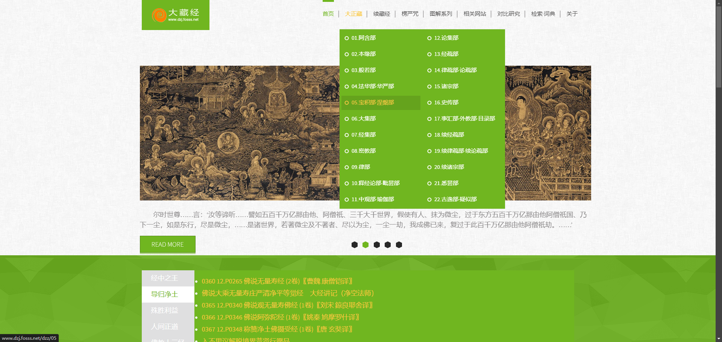
Task: Open the 大正藏 dropdown menu
Action: (x=353, y=14)
